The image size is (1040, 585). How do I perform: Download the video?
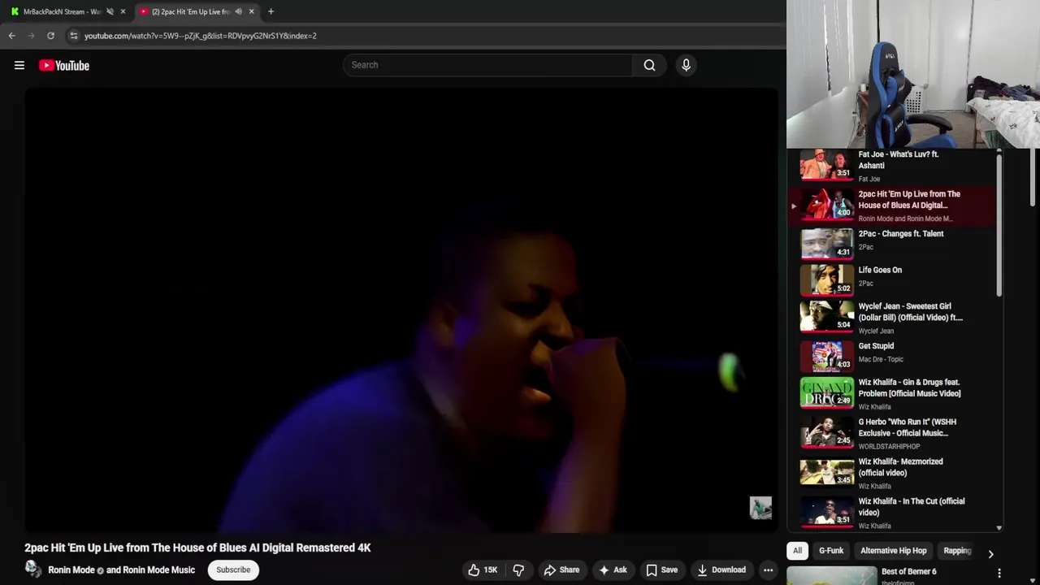721,570
